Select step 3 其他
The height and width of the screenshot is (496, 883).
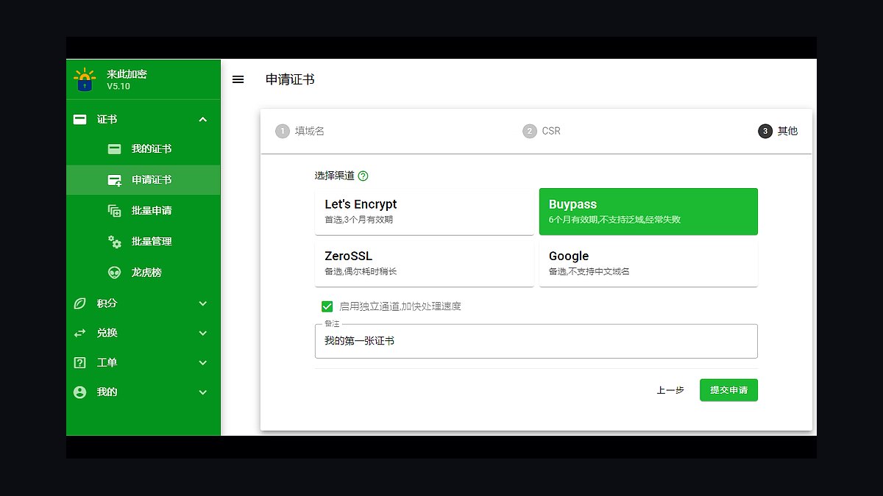pyautogui.click(x=778, y=132)
